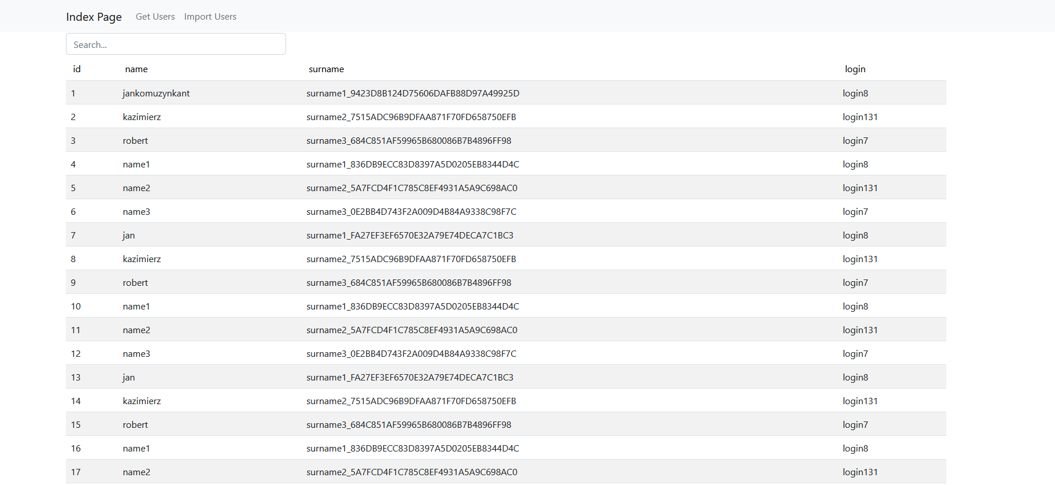Select kazimierz in row id 14
The image size is (1055, 485).
pos(142,401)
